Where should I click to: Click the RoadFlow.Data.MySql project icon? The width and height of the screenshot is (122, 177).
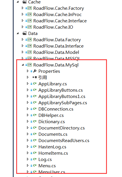(30, 65)
